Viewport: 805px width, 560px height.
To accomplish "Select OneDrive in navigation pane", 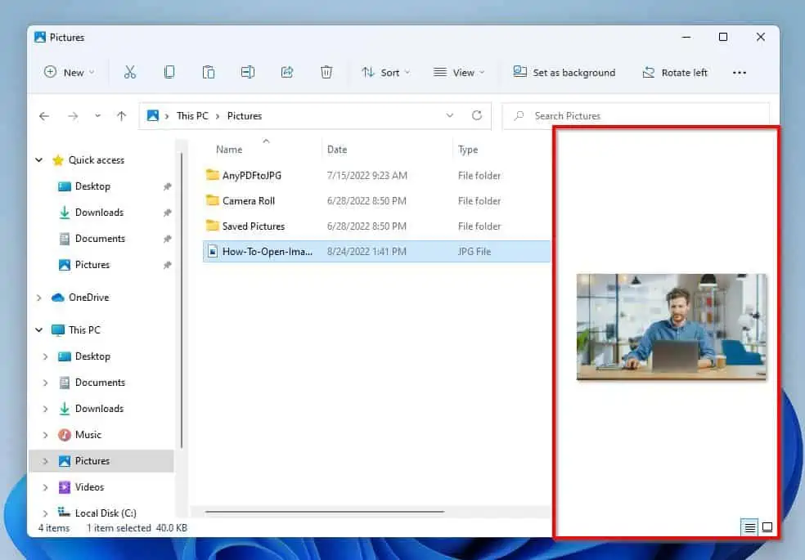I will pyautogui.click(x=88, y=298).
